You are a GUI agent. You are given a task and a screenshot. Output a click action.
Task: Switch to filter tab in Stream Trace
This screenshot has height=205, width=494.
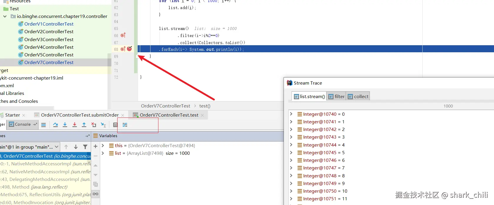[x=336, y=96]
